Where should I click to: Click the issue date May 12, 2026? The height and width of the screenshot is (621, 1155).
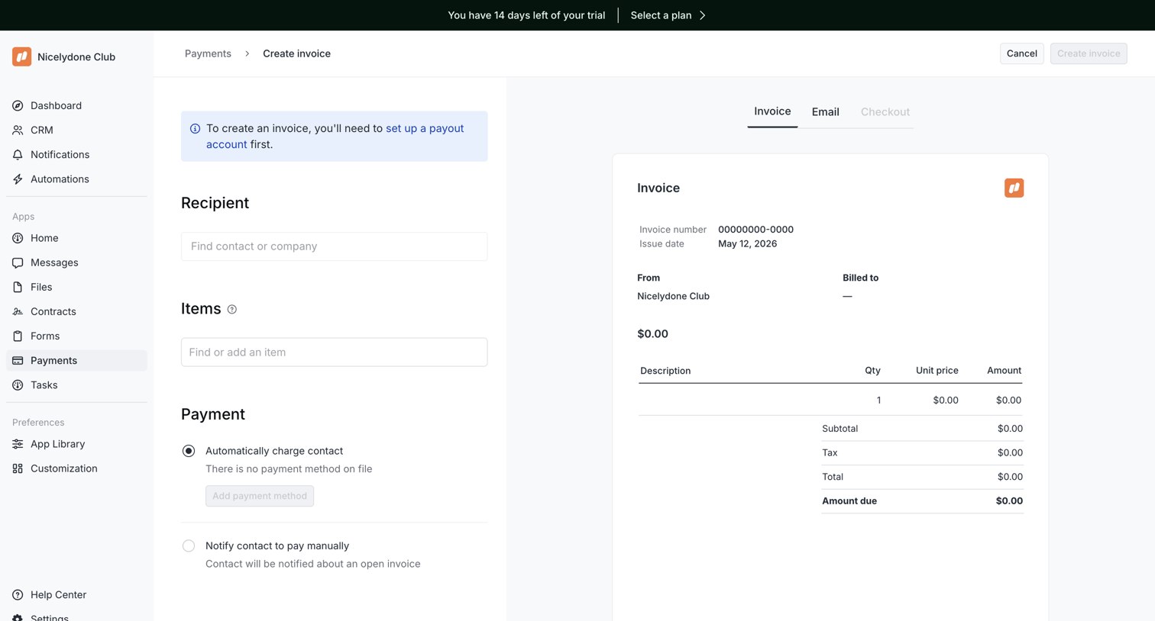coord(747,244)
